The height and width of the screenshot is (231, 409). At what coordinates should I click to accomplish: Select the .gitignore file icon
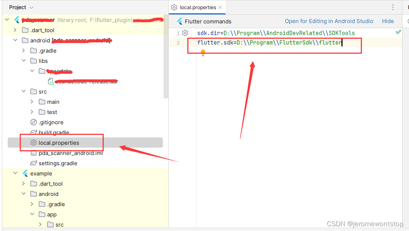point(33,122)
